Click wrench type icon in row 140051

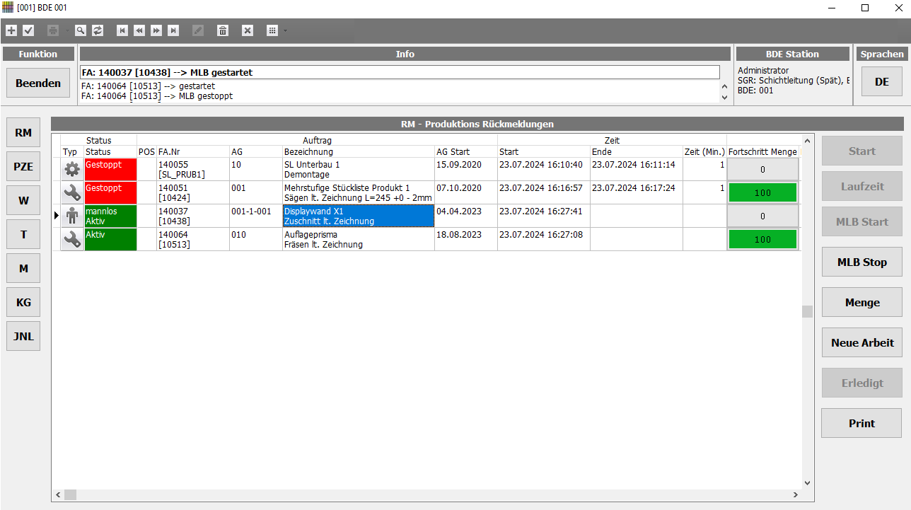point(72,192)
